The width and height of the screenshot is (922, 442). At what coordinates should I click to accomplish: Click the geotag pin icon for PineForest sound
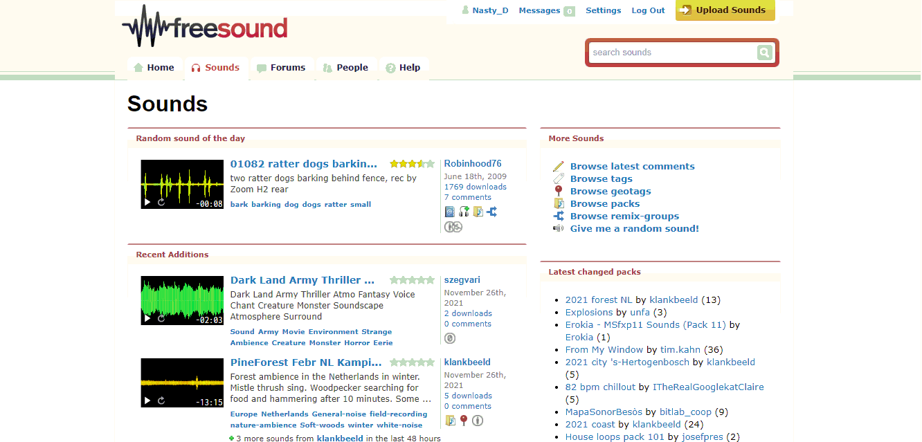tap(464, 421)
